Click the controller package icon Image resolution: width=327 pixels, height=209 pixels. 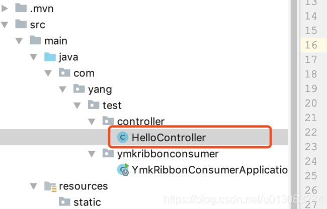pyautogui.click(x=108, y=121)
